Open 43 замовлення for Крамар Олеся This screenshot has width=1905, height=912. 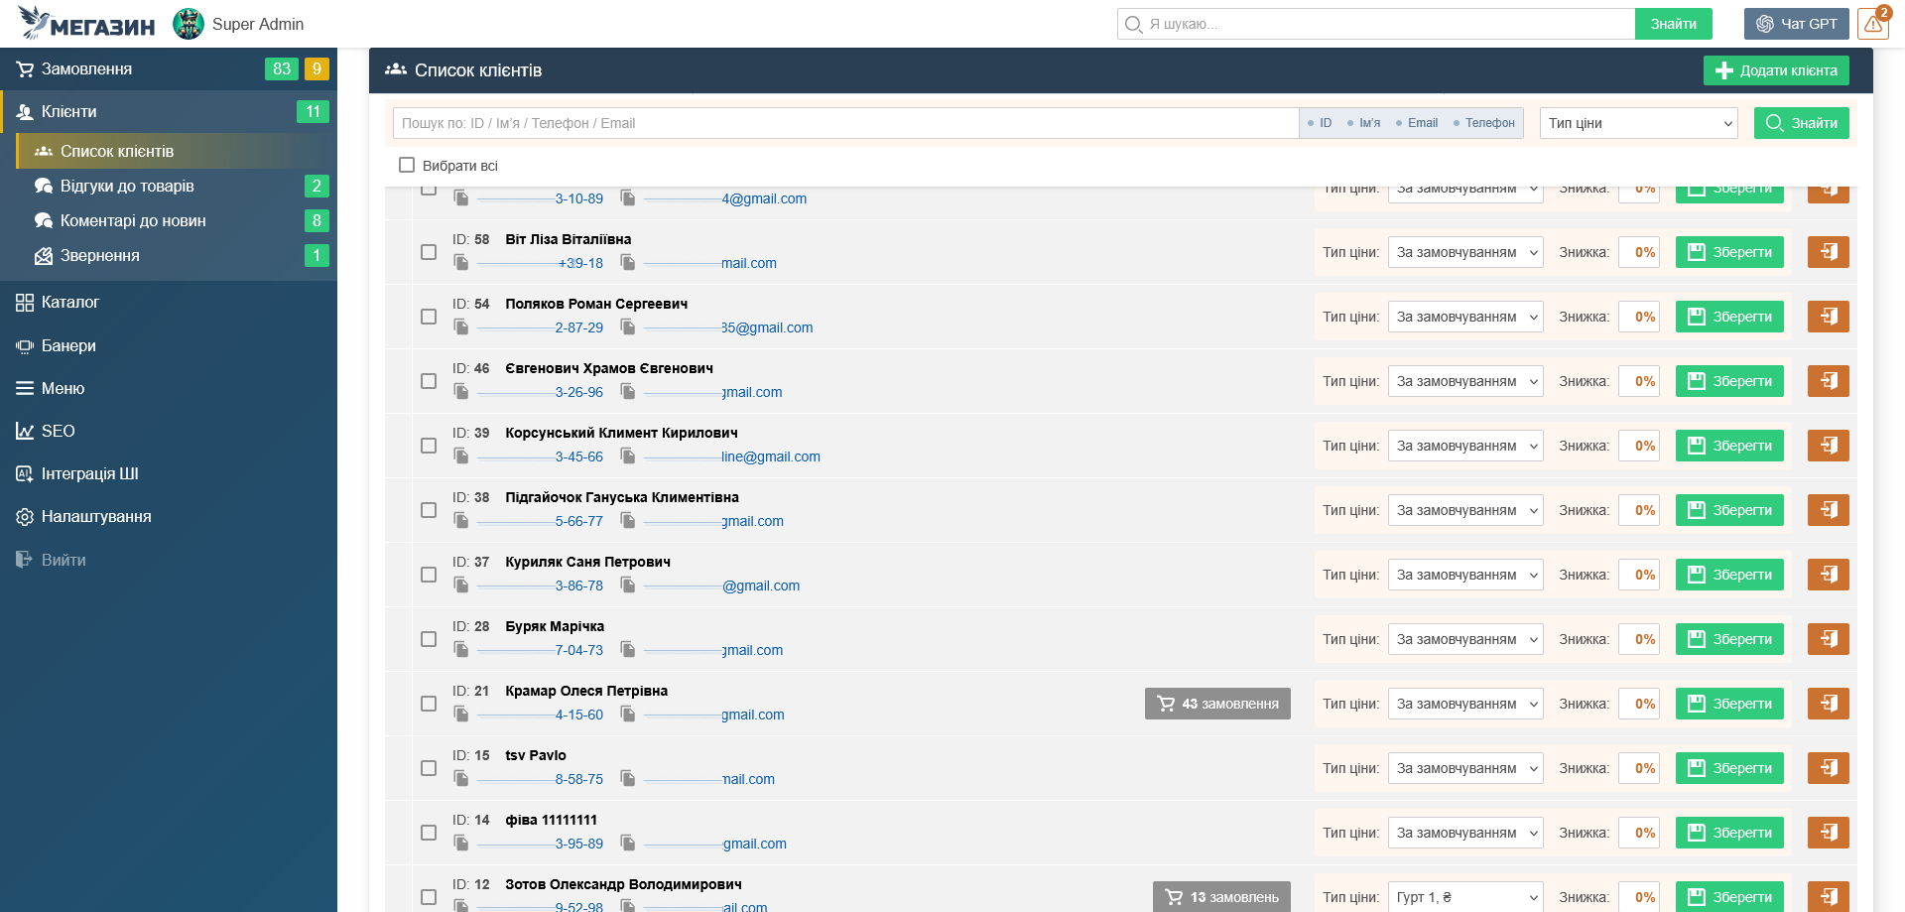(x=1217, y=704)
